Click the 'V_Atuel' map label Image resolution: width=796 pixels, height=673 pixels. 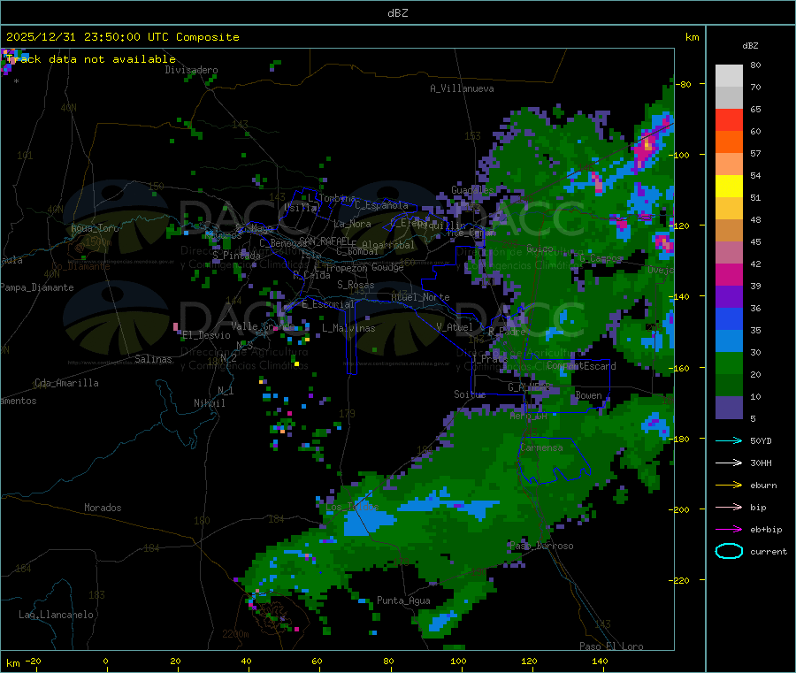455,327
